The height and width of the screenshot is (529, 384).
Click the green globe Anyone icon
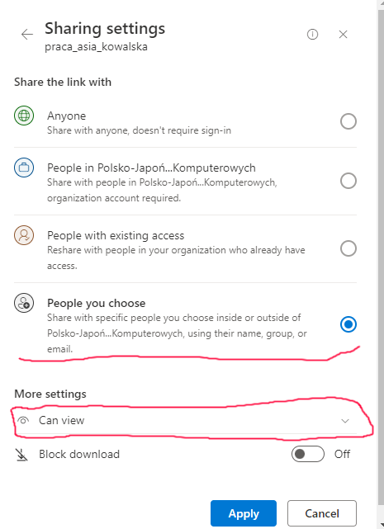(24, 116)
